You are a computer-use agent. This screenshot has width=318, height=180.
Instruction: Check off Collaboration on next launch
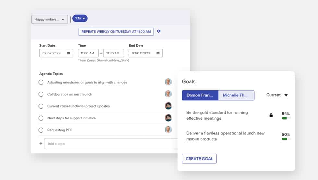pos(41,94)
